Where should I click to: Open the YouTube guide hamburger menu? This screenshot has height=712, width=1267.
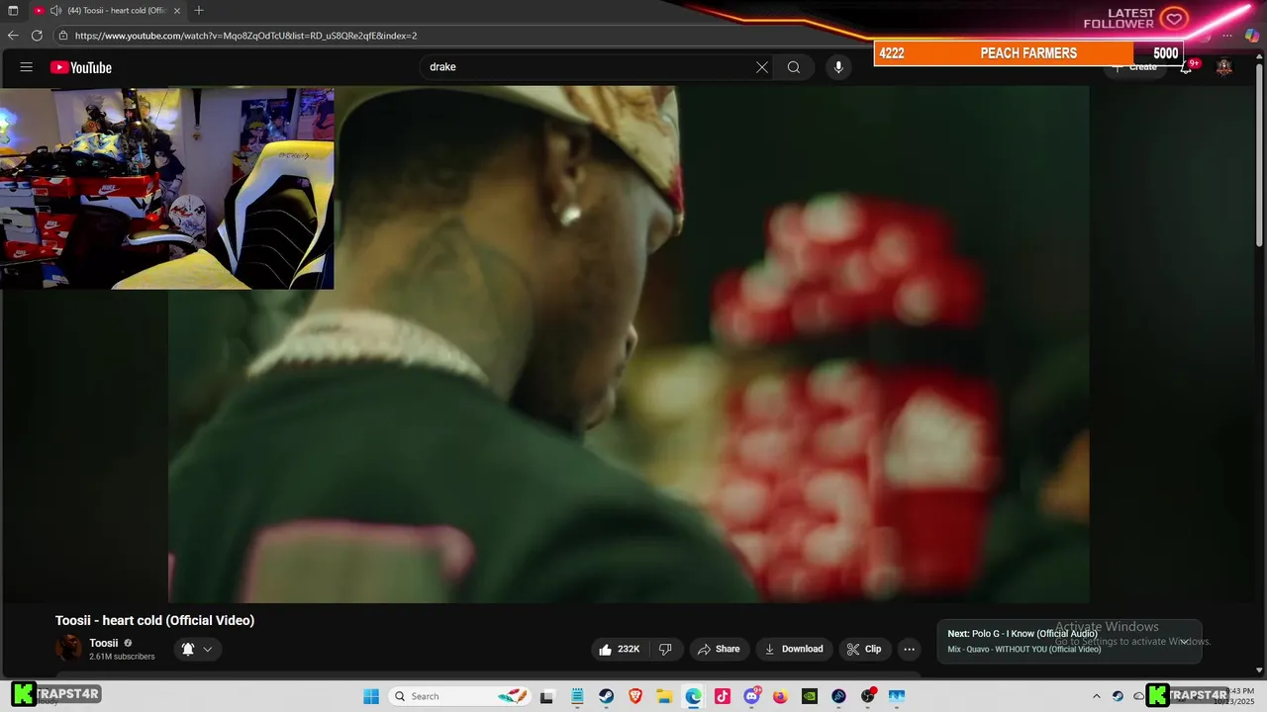[x=27, y=67]
